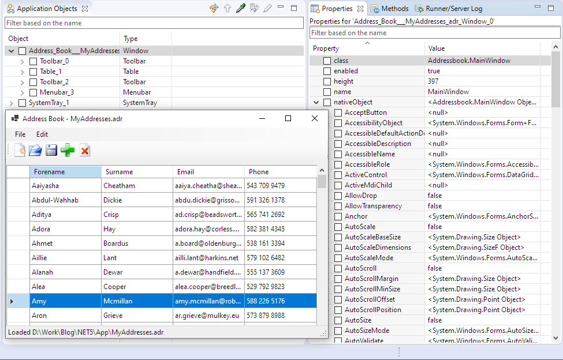The width and height of the screenshot is (563, 360).
Task: Click the up arrow icon in Application Objects
Action: tap(228, 9)
